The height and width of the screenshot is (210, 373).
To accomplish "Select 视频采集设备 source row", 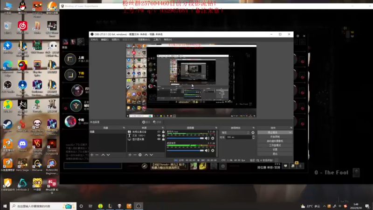I will click(146, 132).
